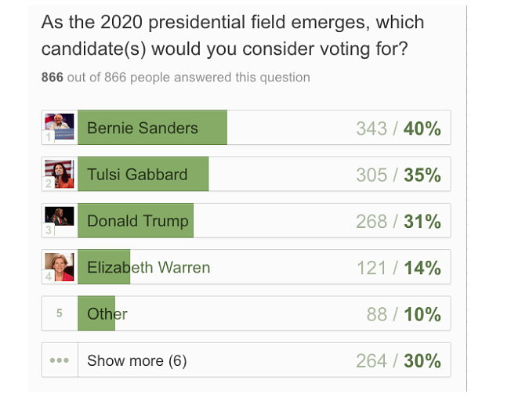Click the 264 / 30% hidden results count
511x405 pixels.
pos(398,360)
